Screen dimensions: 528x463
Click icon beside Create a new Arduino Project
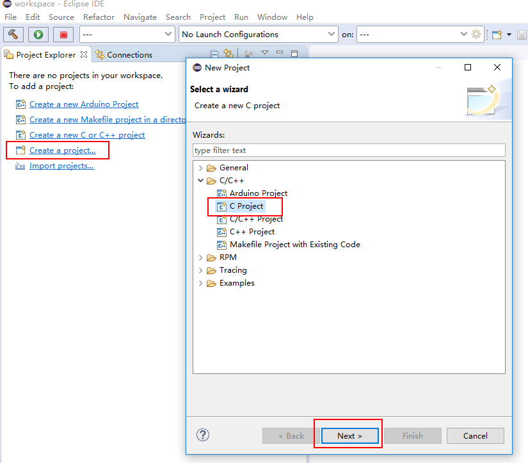[x=20, y=104]
